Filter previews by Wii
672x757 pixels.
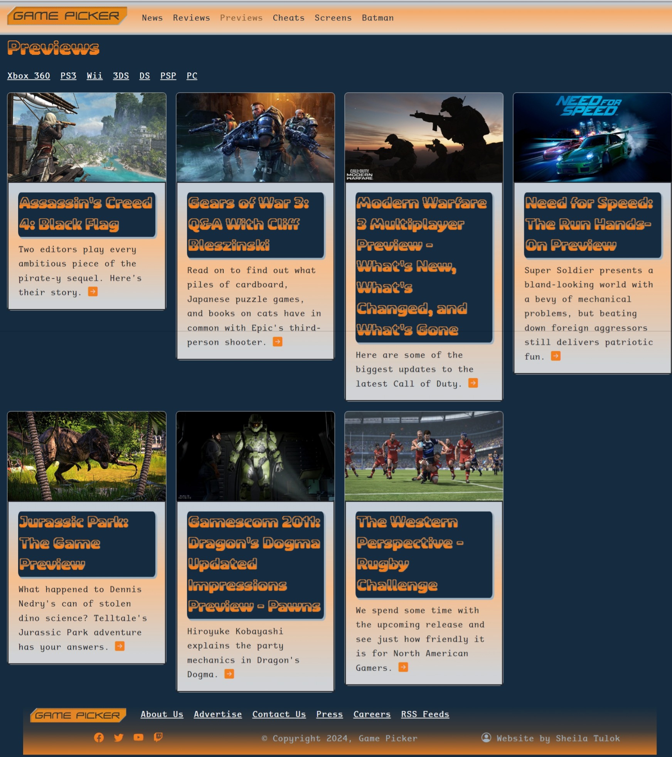click(x=94, y=76)
